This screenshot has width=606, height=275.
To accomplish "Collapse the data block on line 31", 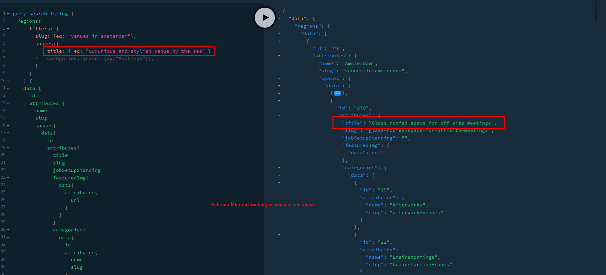I will 8,238.
